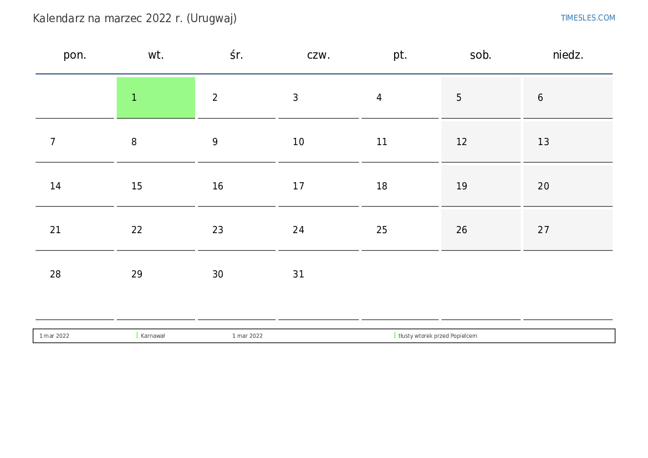Select day 31 in the calendar
Image resolution: width=648 pixels, height=458 pixels.
pos(318,287)
